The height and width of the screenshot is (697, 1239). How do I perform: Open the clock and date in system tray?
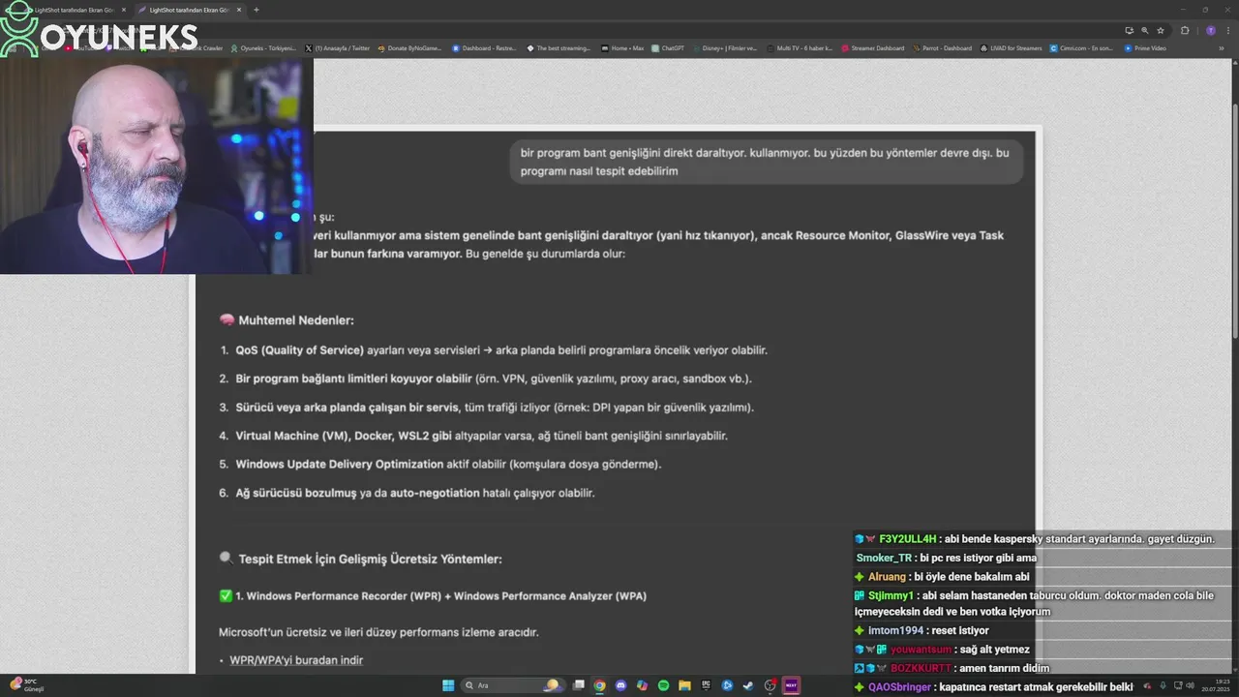coord(1216,685)
